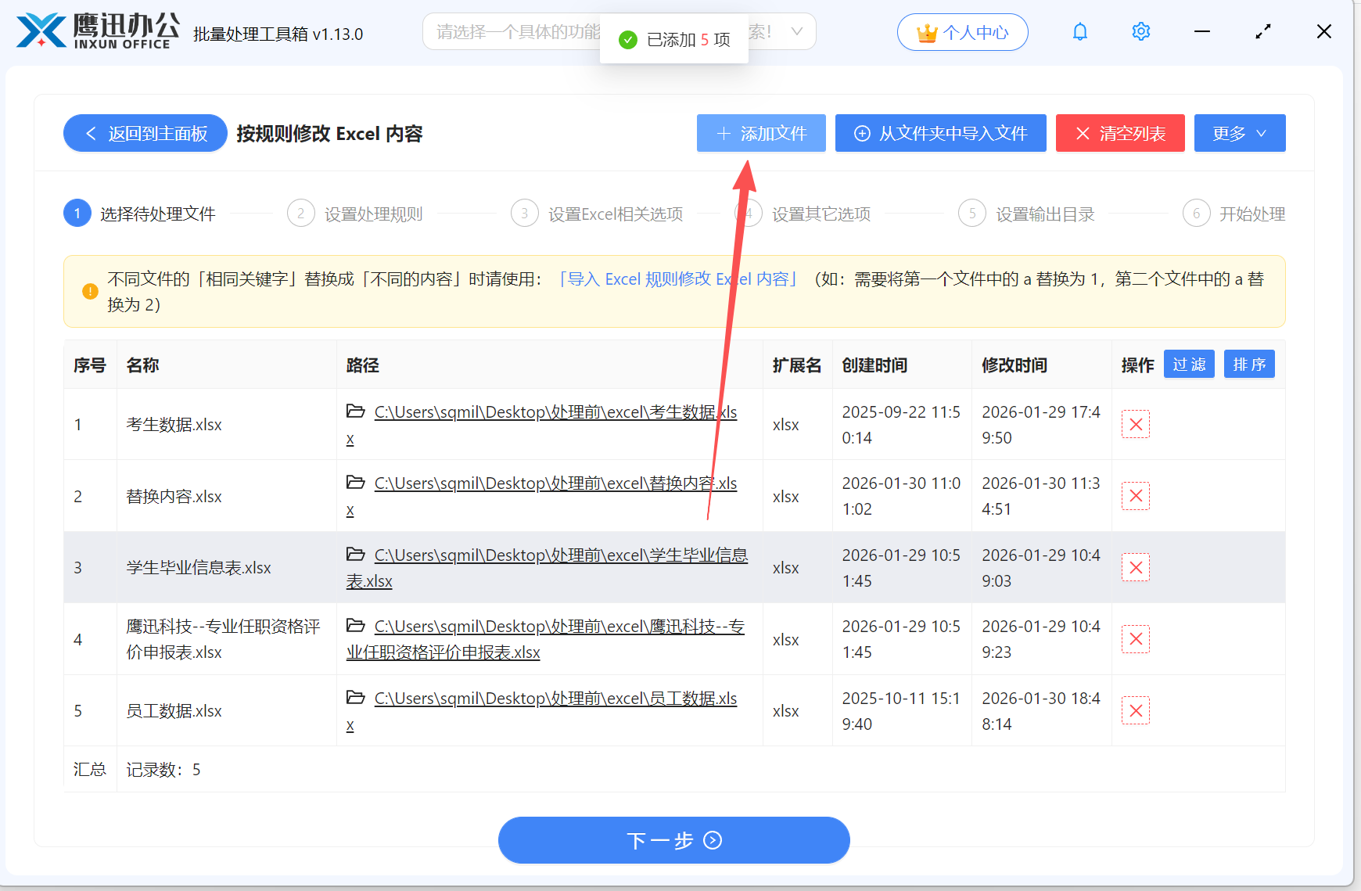Open settings with the gear icon
The width and height of the screenshot is (1361, 891).
1141,31
